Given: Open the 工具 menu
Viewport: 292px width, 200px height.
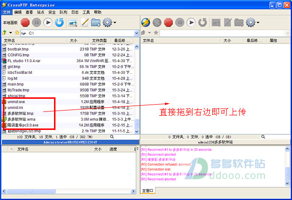Looking at the screenshot, I should click(x=86, y=12).
